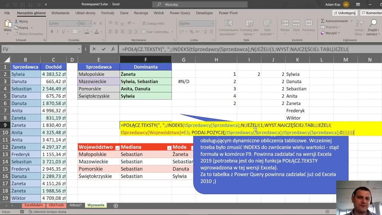Open the Województwo column filter dropdown

pyautogui.click(x=117, y=148)
